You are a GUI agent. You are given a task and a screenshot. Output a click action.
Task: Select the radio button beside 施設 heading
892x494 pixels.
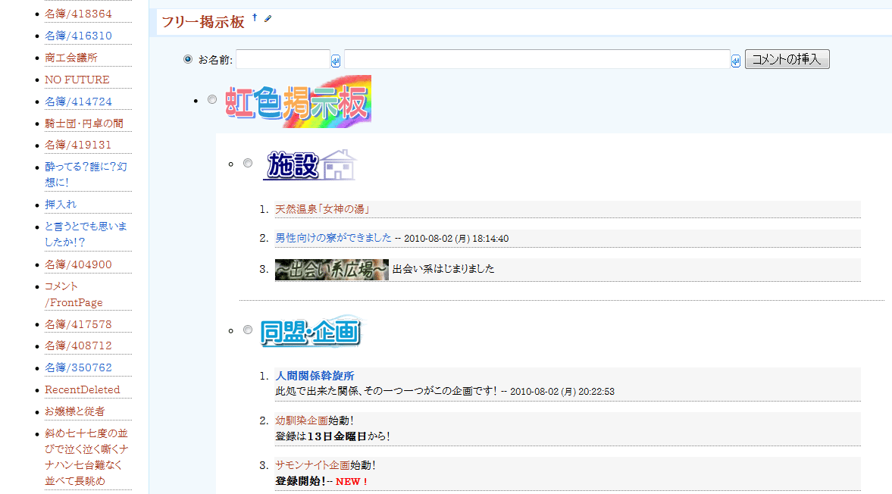248,163
